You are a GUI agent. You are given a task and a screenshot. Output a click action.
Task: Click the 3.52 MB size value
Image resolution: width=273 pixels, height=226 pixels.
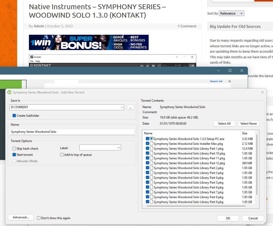[247, 139]
